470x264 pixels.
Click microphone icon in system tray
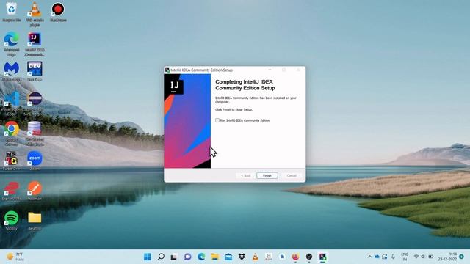point(394,257)
